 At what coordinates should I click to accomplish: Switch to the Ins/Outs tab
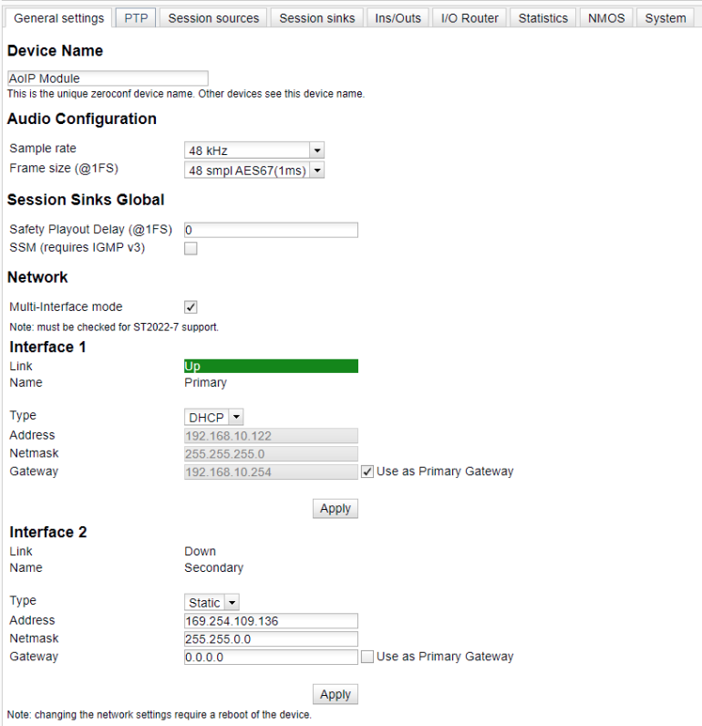tap(398, 18)
